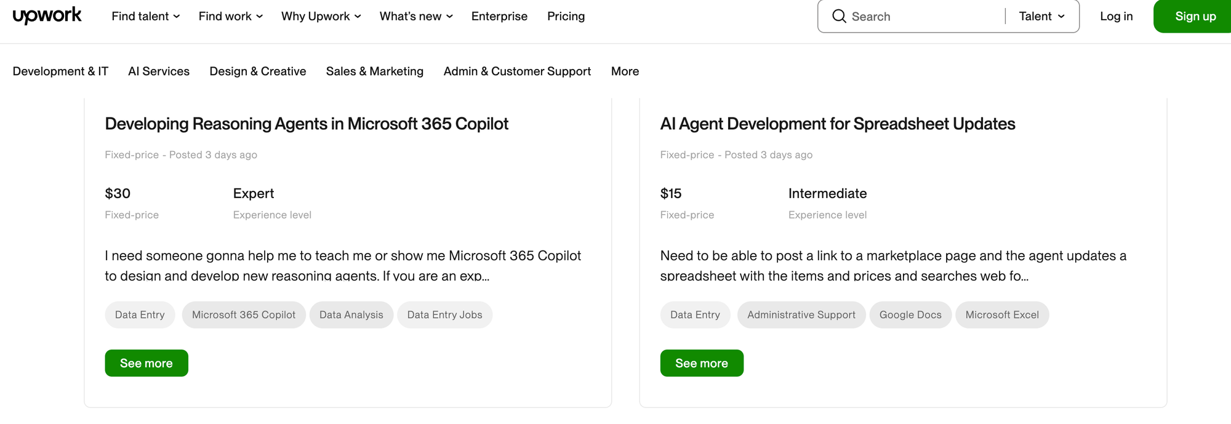Viewport: 1231px width, 424px height.
Task: Select the Microsoft 365 Copilot skill tag
Action: [x=244, y=314]
